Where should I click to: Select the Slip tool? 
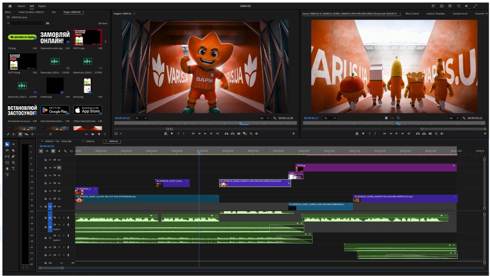tap(7, 156)
